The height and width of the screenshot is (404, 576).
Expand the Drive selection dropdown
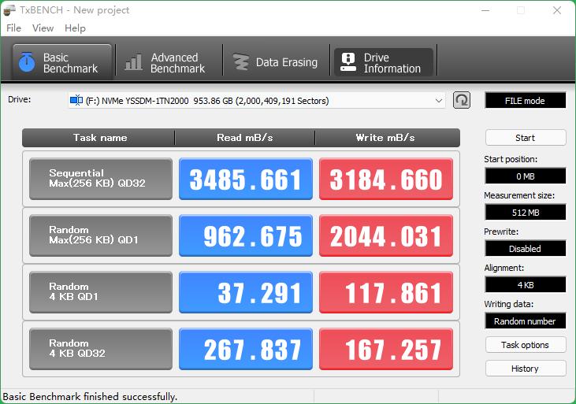(x=439, y=101)
